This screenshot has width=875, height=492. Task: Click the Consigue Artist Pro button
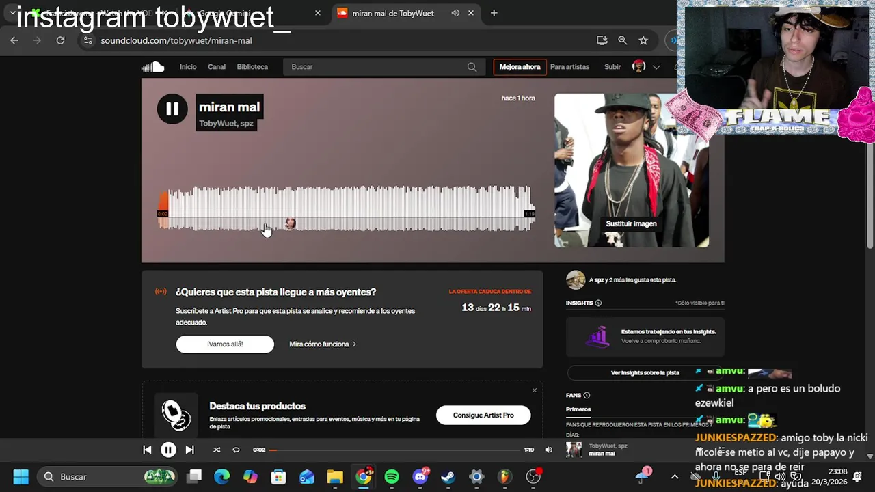pos(483,415)
